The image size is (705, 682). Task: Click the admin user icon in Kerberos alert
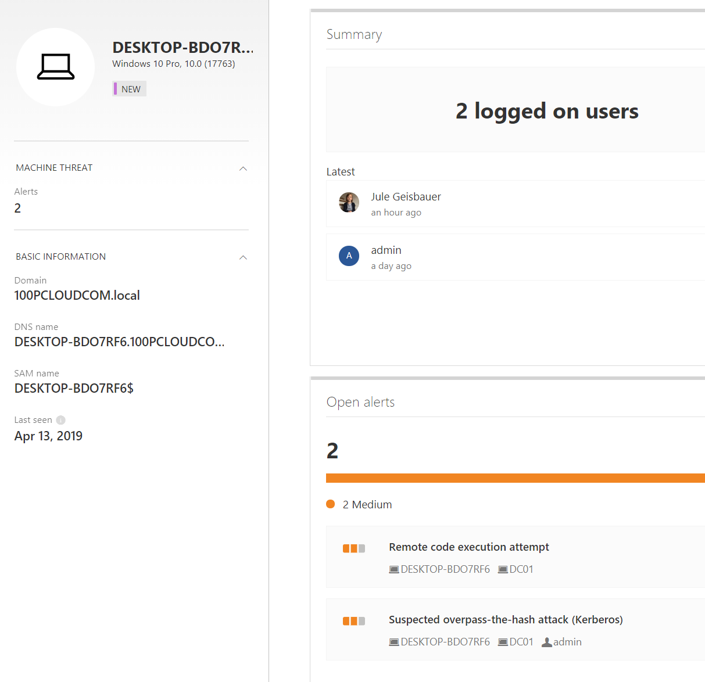coord(546,642)
